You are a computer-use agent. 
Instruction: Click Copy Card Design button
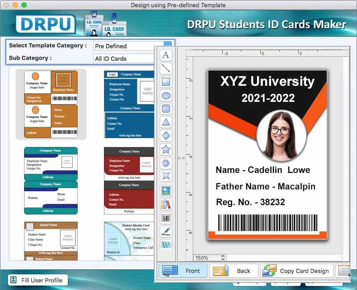coord(297,271)
